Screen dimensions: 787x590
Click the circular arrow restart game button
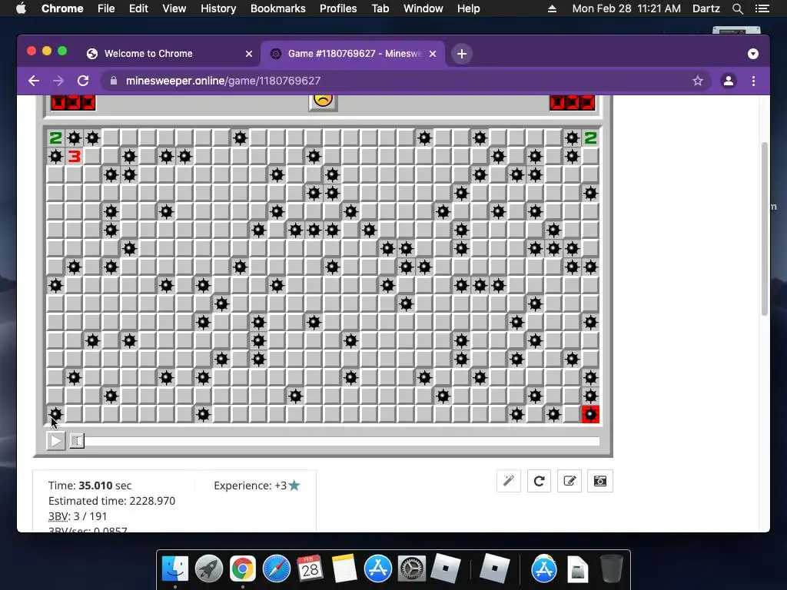coord(539,481)
